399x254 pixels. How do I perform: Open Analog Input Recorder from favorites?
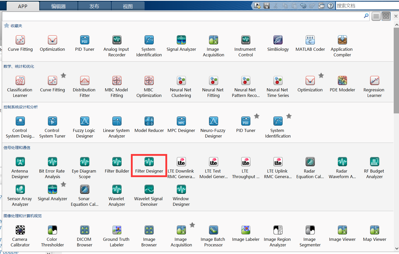[117, 46]
